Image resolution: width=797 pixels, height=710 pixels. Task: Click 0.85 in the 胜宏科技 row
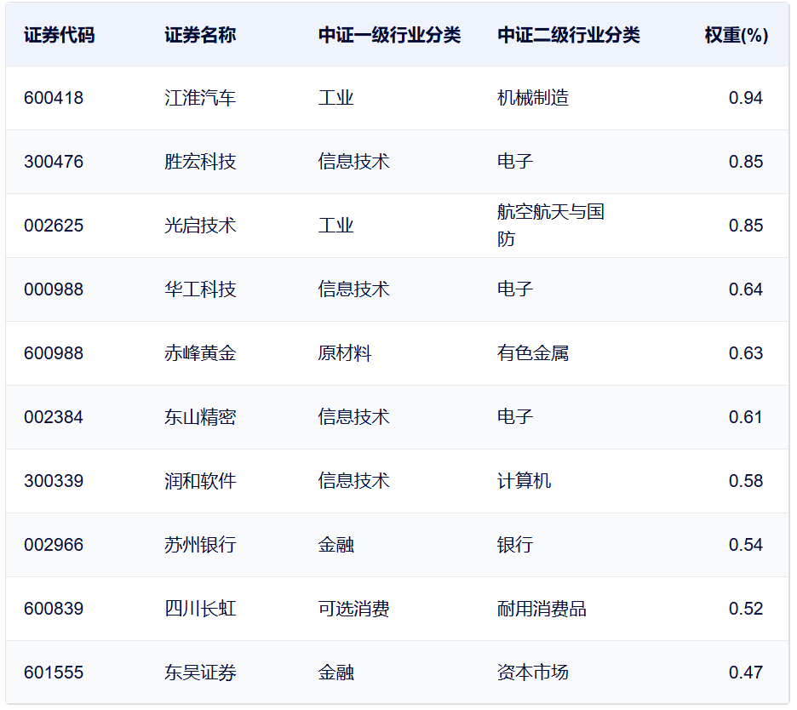[745, 162]
